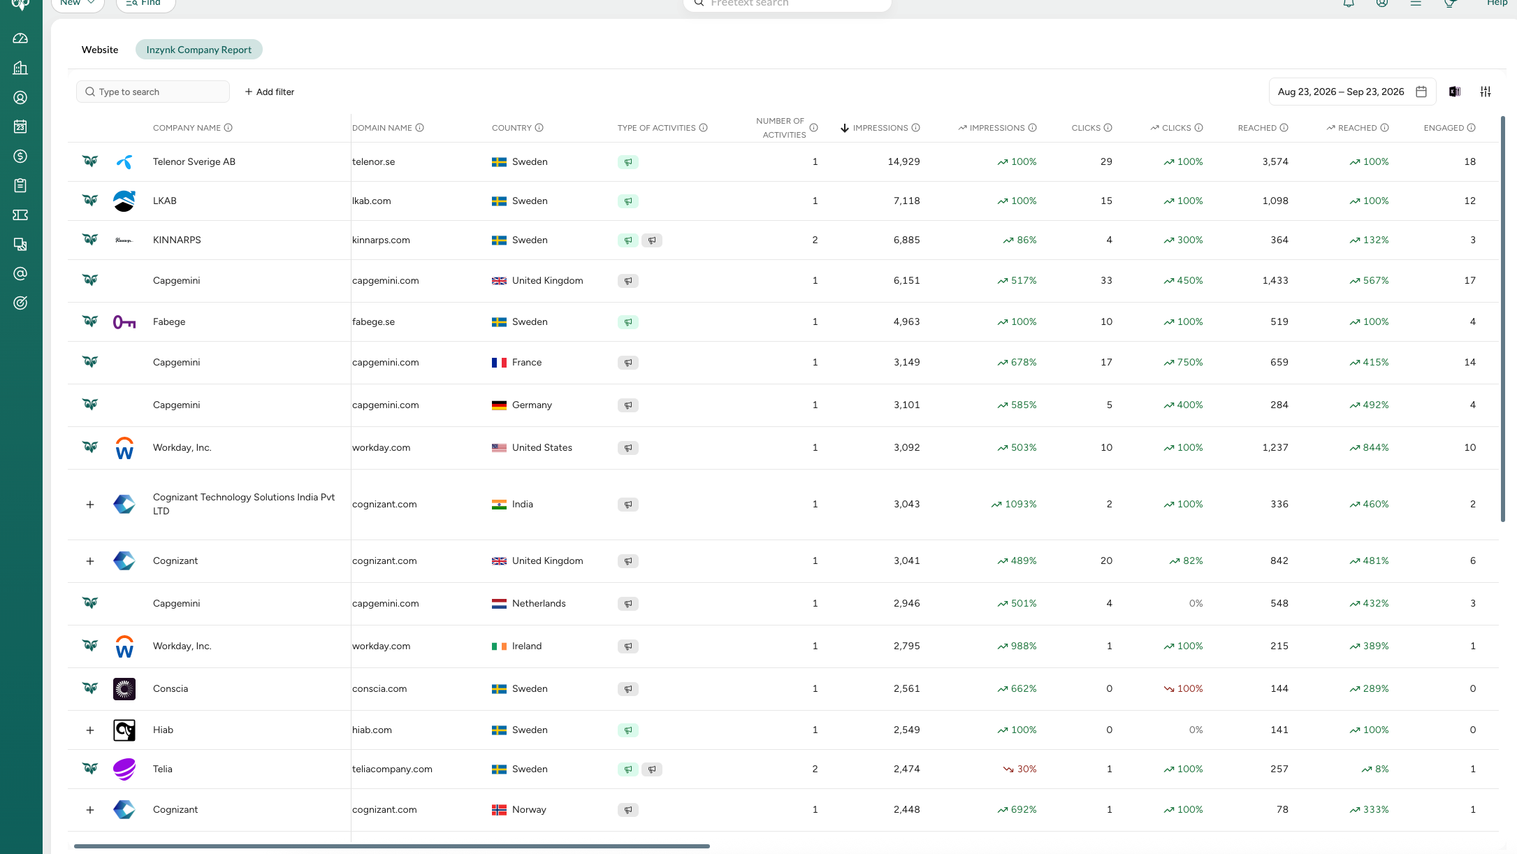The width and height of the screenshot is (1517, 854).
Task: Focus the Freetext search field
Action: click(x=787, y=5)
